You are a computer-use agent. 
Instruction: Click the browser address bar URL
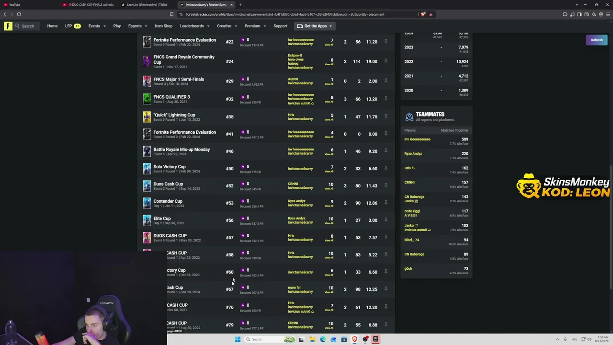point(285,14)
